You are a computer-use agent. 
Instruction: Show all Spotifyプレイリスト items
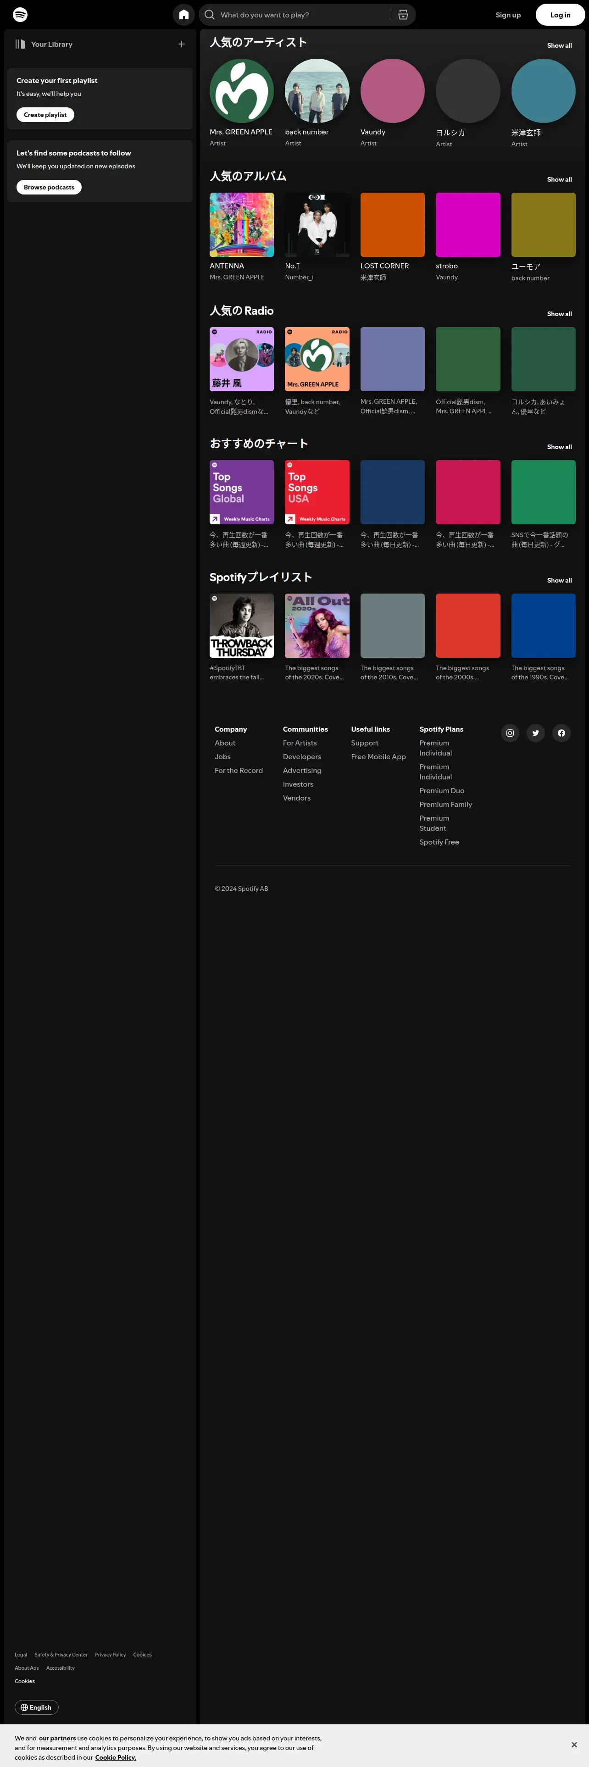pyautogui.click(x=559, y=580)
